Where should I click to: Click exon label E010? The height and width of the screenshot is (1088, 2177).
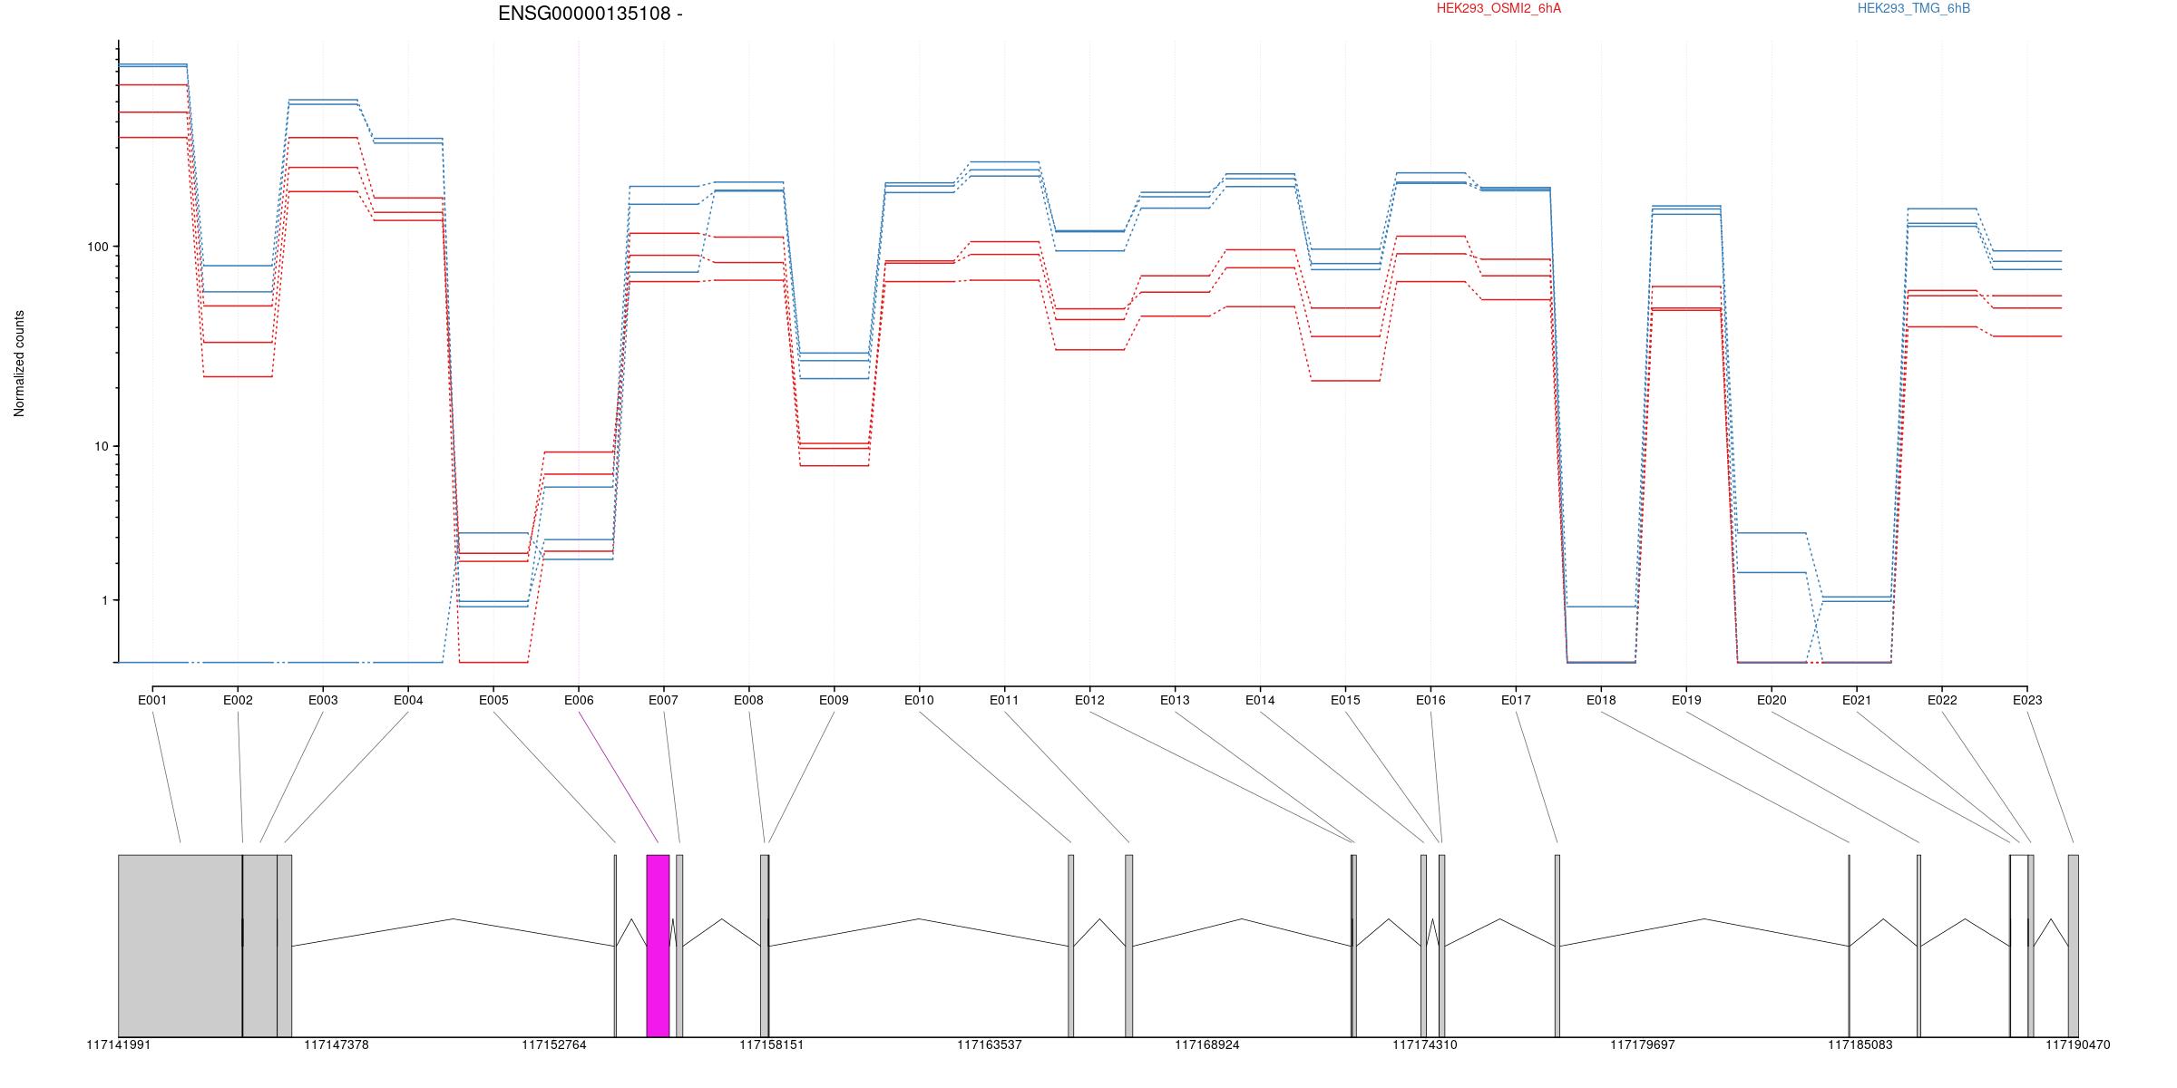920,700
